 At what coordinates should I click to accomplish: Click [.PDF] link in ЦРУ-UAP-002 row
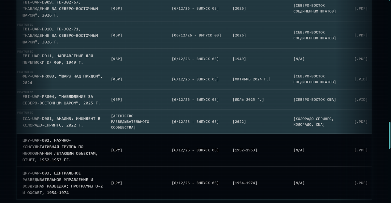click(x=361, y=150)
